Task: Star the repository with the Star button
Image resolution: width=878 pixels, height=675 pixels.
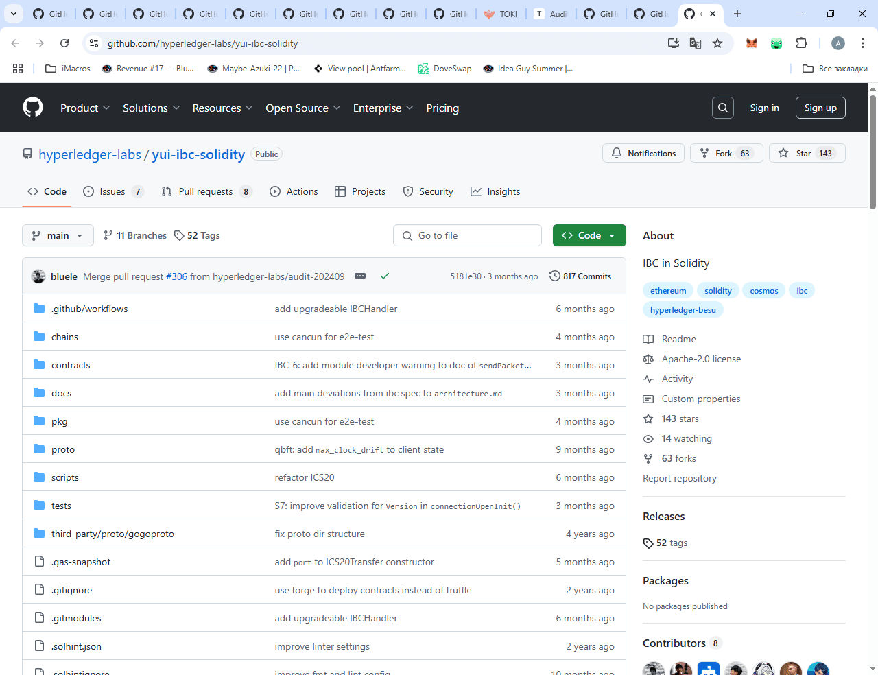Action: tap(807, 154)
